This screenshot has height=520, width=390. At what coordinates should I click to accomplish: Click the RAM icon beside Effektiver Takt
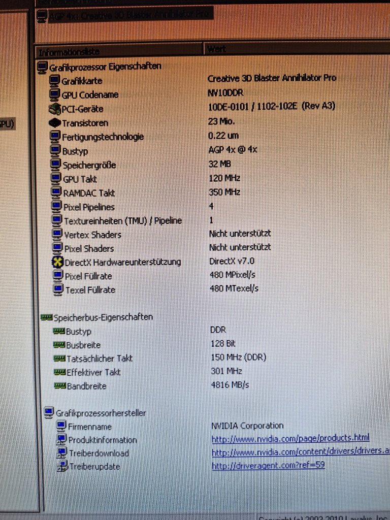[x=60, y=372]
